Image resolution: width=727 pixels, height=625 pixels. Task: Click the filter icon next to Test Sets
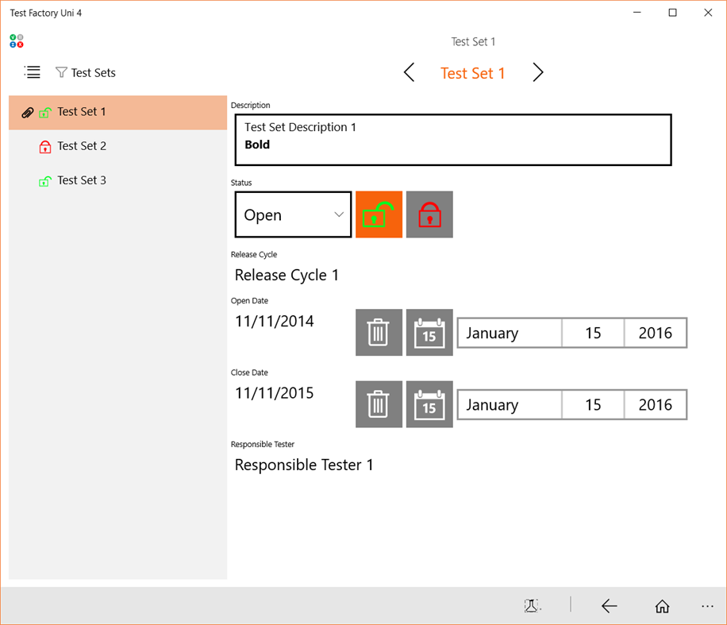tap(60, 72)
